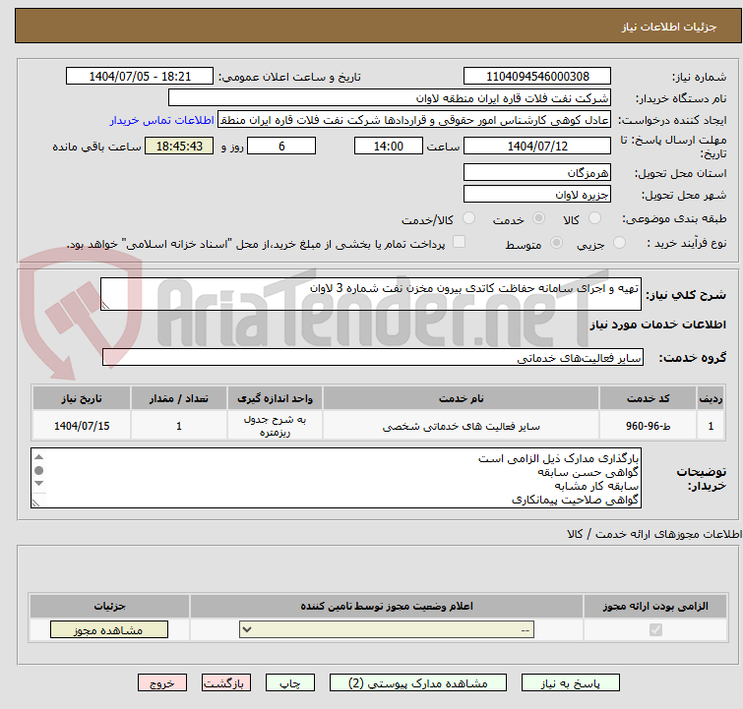Image resolution: width=743 pixels, height=709 pixels.
Task: Click the ردیف column header
Action: (x=711, y=398)
